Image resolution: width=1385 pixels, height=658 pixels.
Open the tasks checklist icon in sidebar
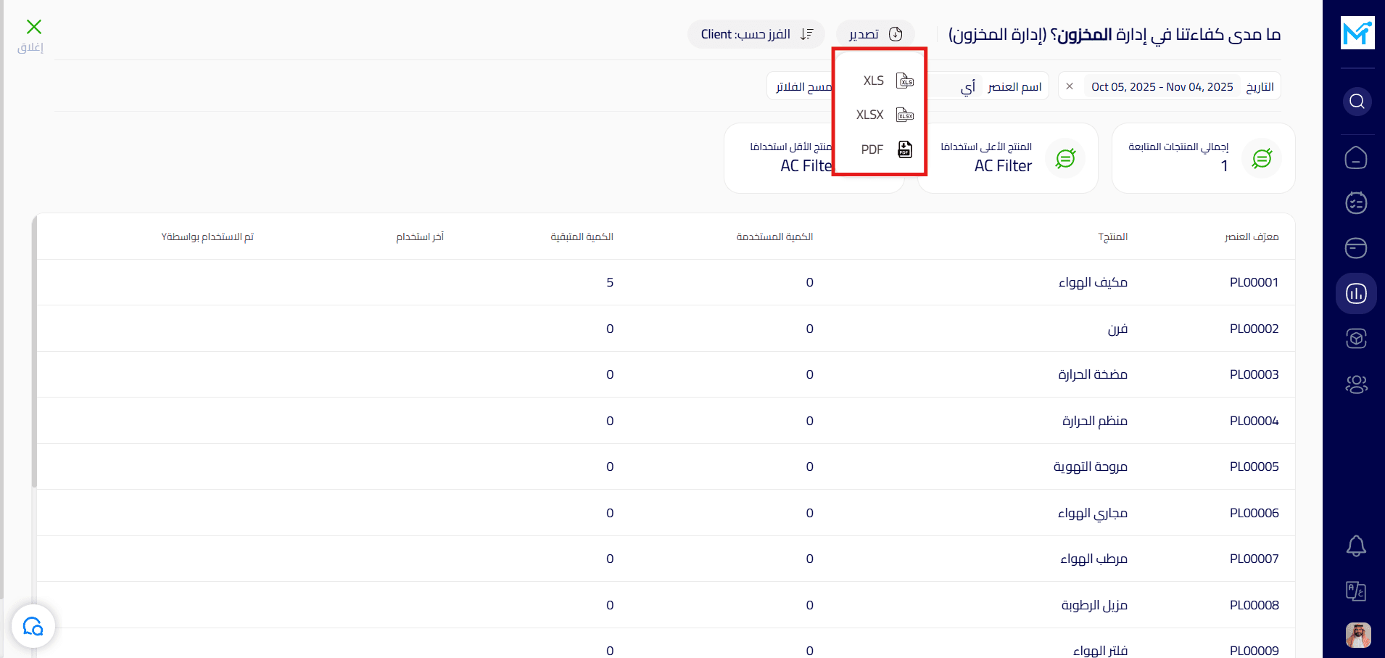tap(1356, 202)
